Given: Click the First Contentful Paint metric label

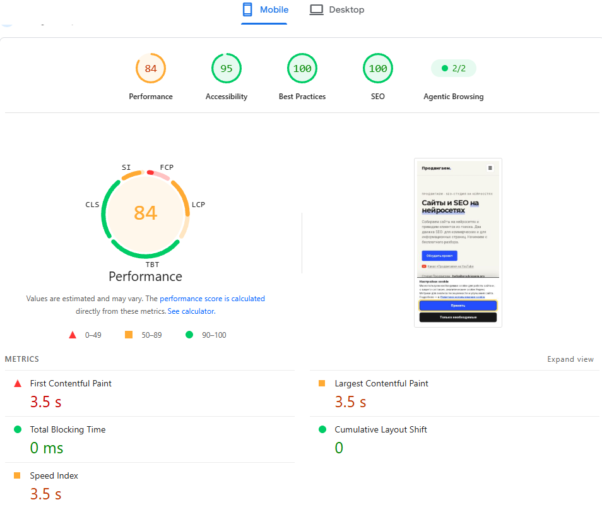Looking at the screenshot, I should (x=71, y=383).
